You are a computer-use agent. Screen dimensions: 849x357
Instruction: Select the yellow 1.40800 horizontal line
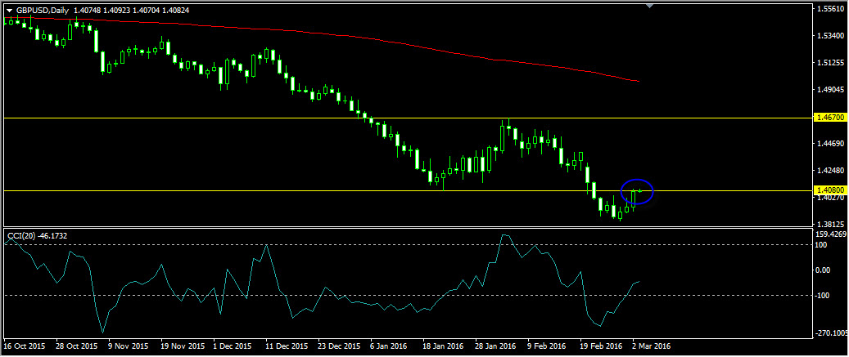pyautogui.click(x=246, y=191)
